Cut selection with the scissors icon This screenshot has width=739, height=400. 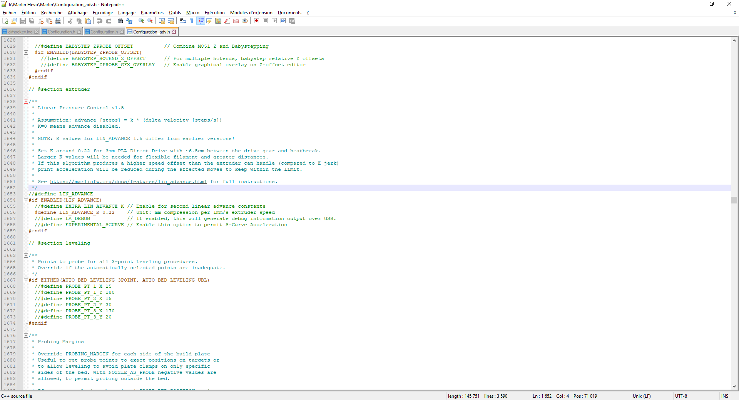[x=70, y=21]
